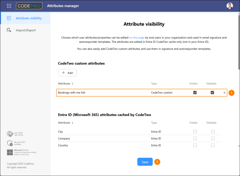The image size is (240, 176).
Task: Click the Visible header in Entra ID table
Action: click(193, 123)
